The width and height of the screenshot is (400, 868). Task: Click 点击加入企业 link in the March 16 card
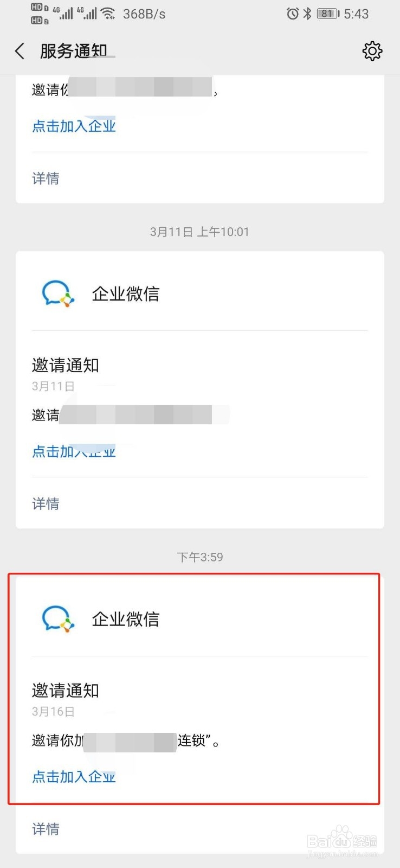(74, 777)
